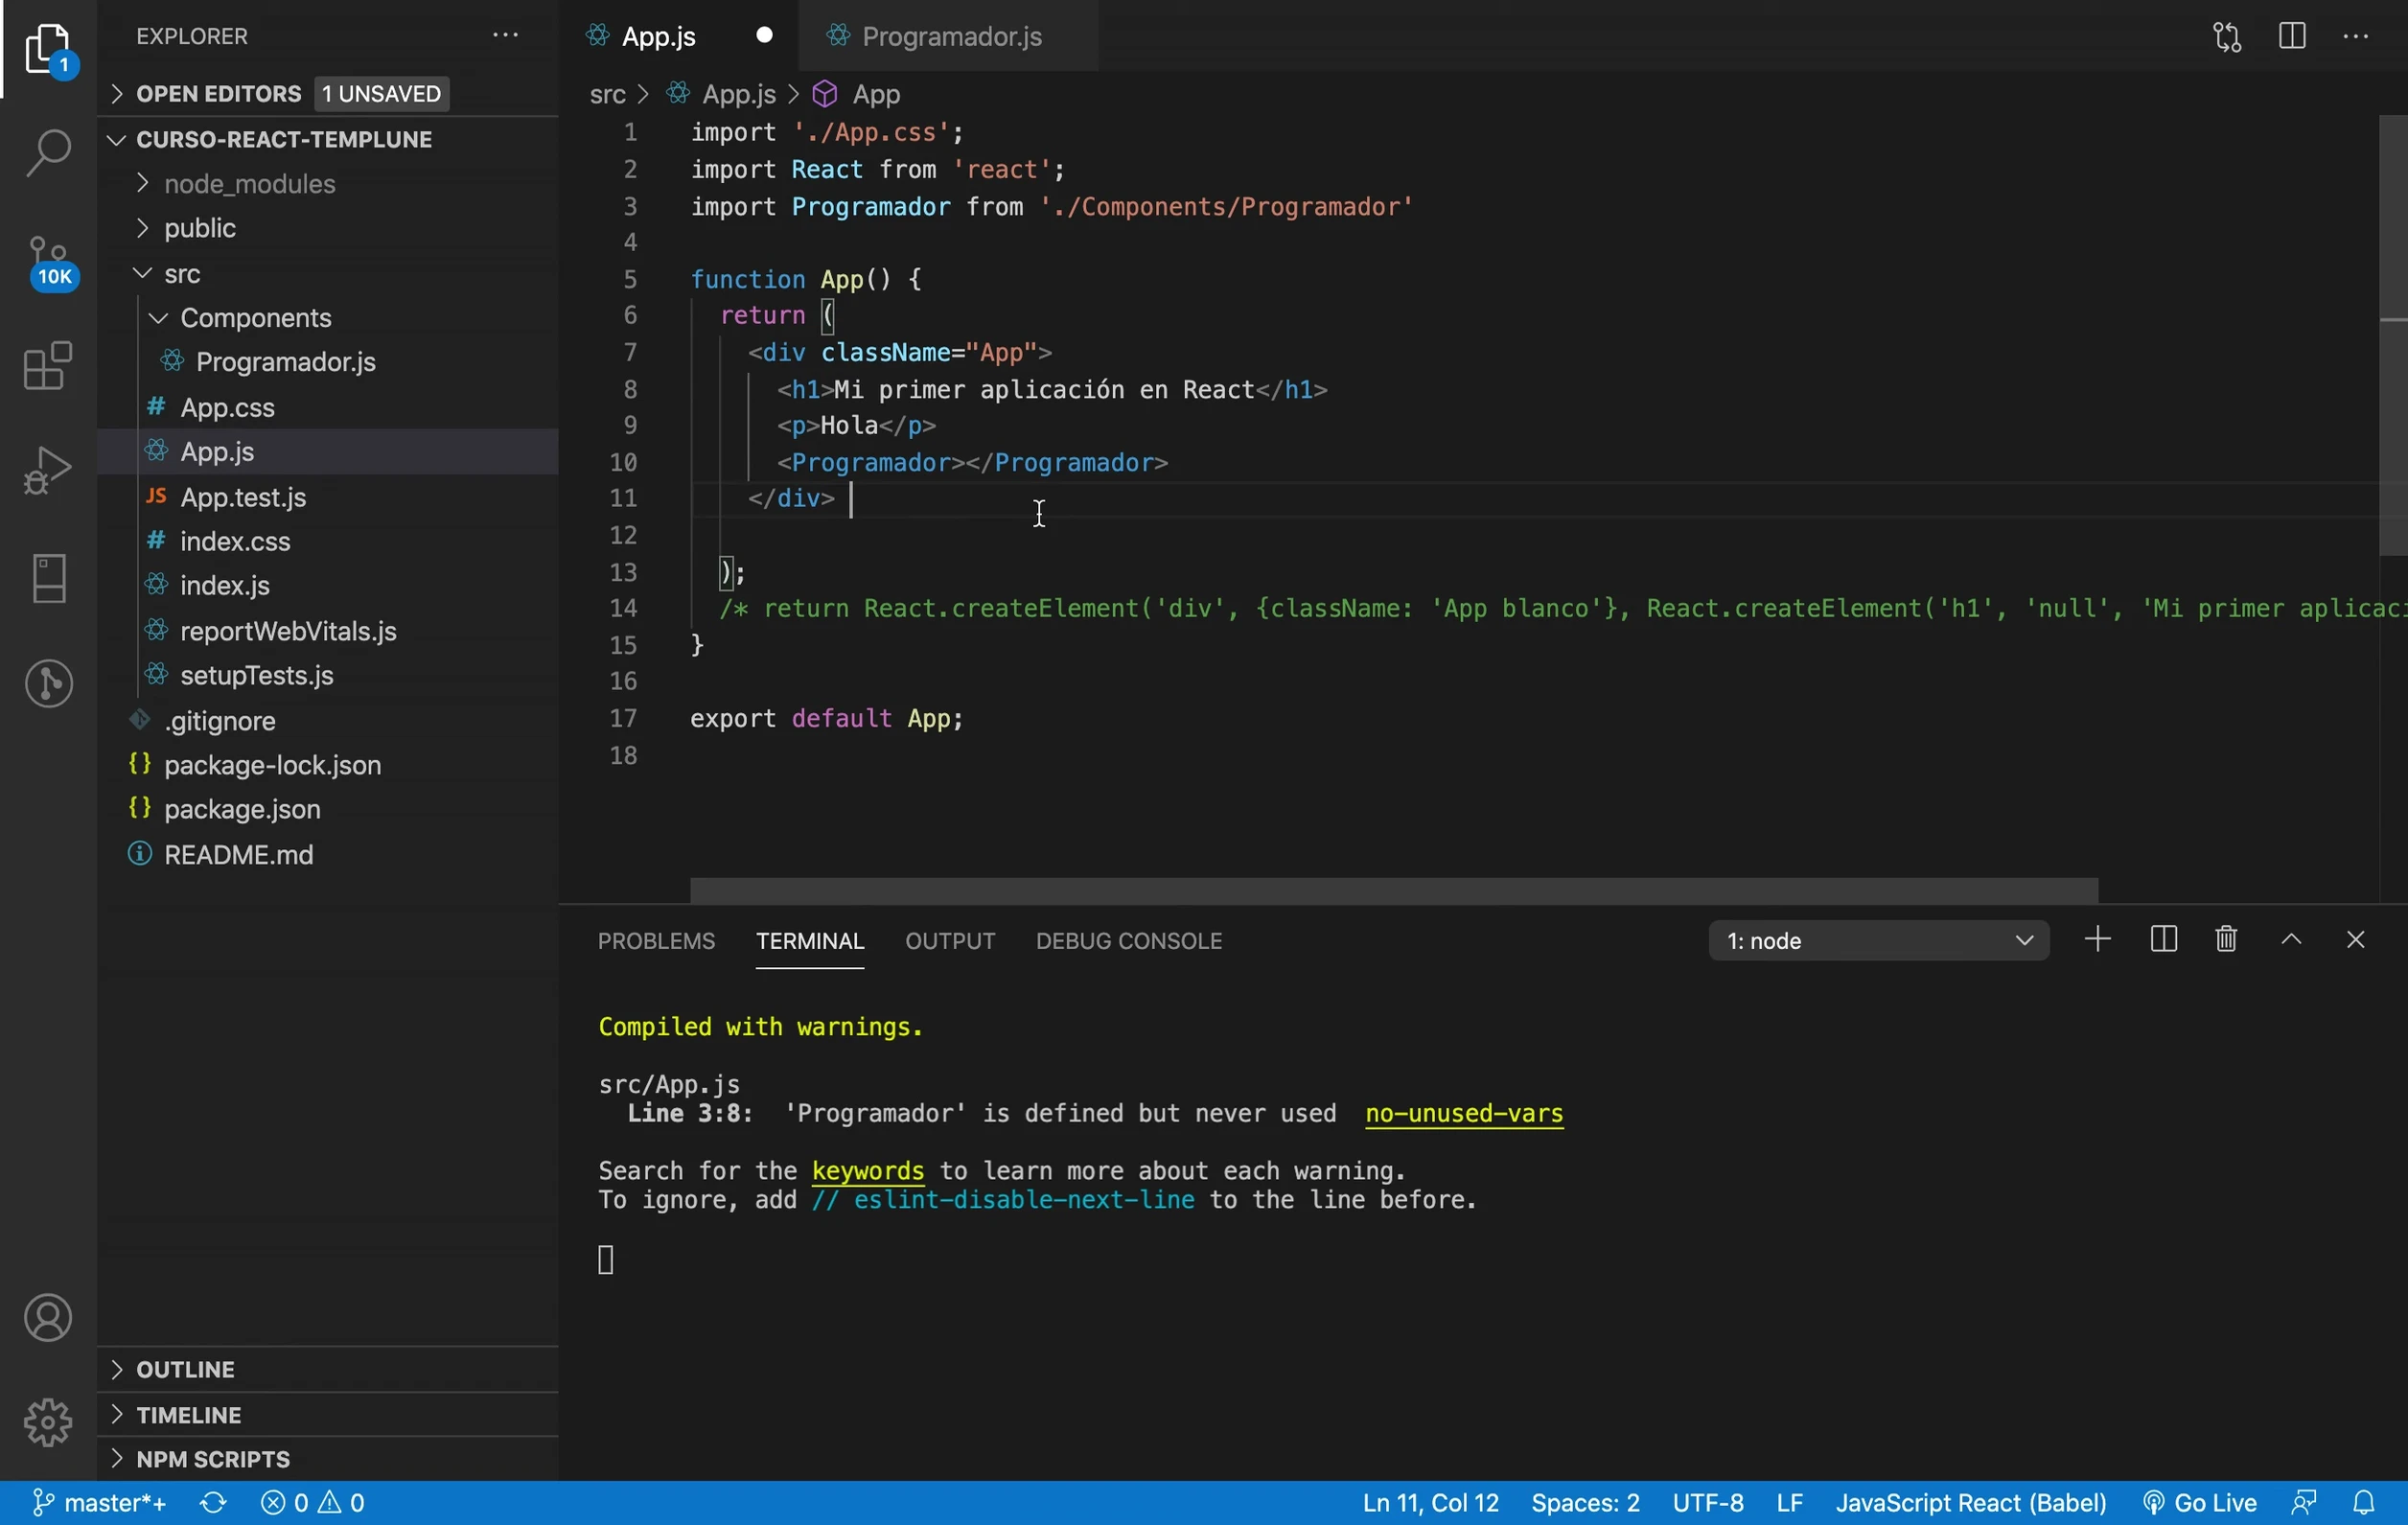Click JavaScript React (Babel) language mode
This screenshot has height=1525, width=2408.
(1971, 1503)
